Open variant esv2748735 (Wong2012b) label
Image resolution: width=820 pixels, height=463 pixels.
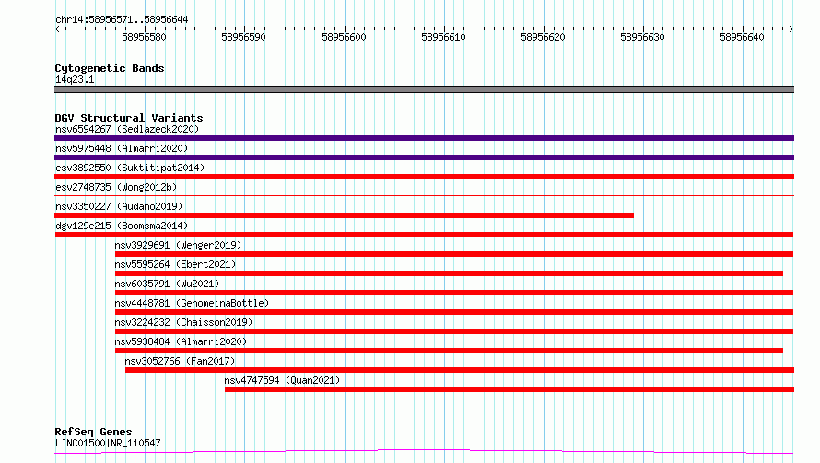click(x=116, y=187)
